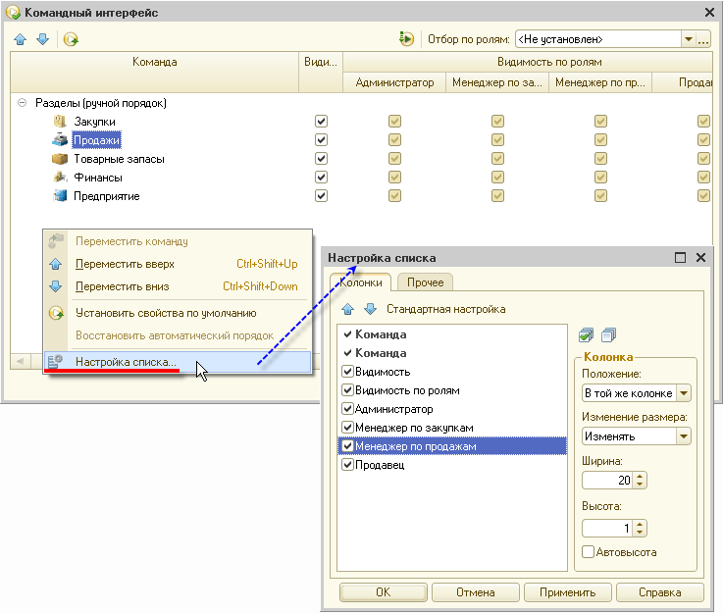Click the Ширина value field
Screen dimensions: 723x614
coord(607,481)
